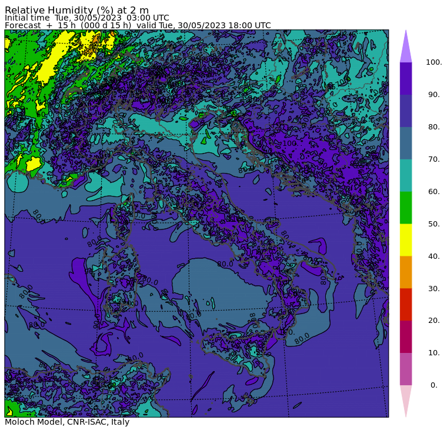Select the pink-purple 0–10 colorbar segment
447x430 pixels.
pyautogui.click(x=406, y=369)
